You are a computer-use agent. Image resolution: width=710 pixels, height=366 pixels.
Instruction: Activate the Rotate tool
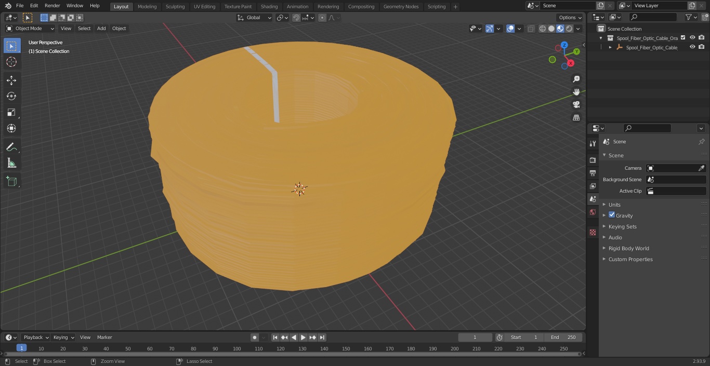(11, 96)
